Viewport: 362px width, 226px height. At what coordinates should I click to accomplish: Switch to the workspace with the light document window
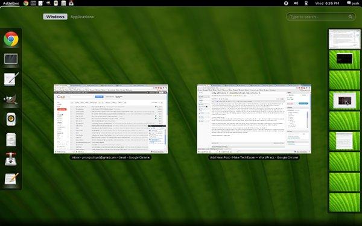pyautogui.click(x=345, y=141)
